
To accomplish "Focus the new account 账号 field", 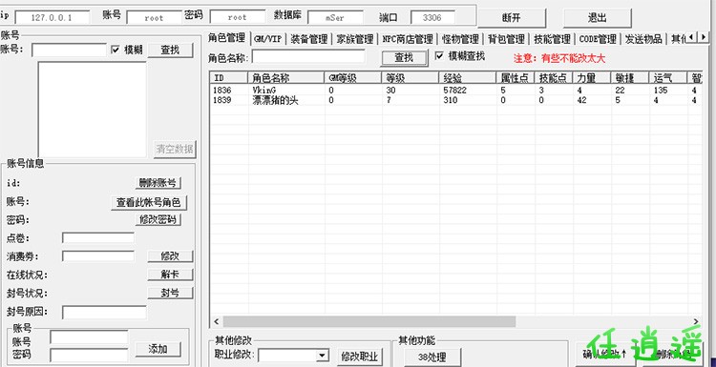I will coord(89,337).
